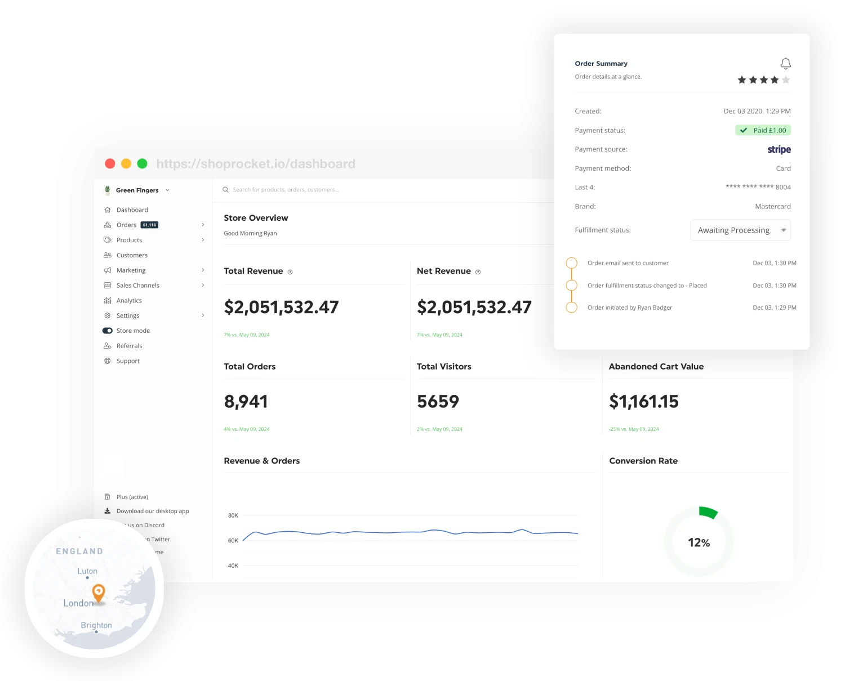The height and width of the screenshot is (681, 845).
Task: Click the third rating star
Action: pos(764,80)
